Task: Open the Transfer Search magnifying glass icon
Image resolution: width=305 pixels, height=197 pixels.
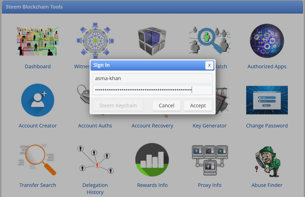Action: (37, 160)
